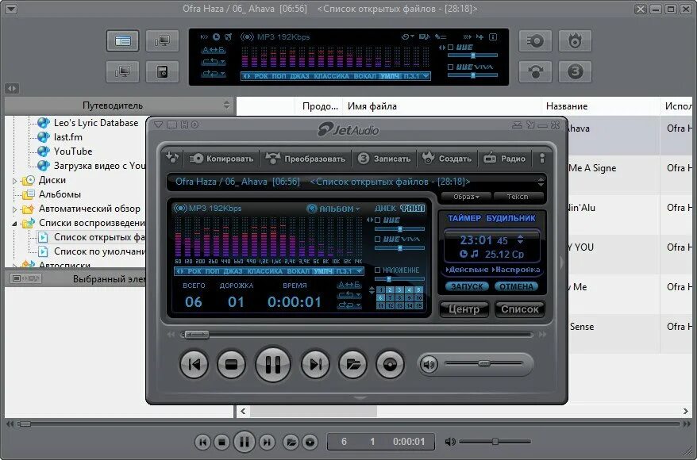Open Радио in front player toolbar
Image resolution: width=697 pixels, height=460 pixels.
pos(505,159)
